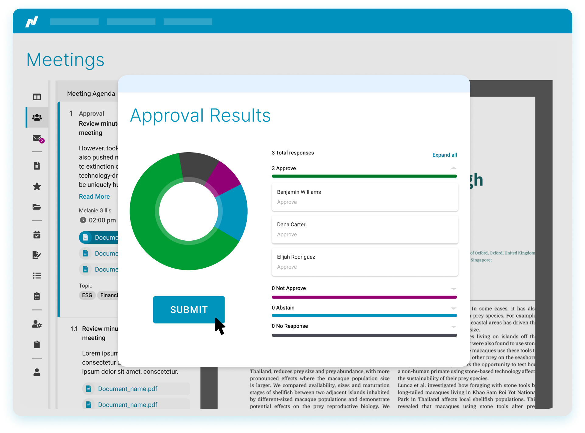The image size is (585, 433).
Task: Open the Benjamin Williams response card
Action: (x=364, y=197)
